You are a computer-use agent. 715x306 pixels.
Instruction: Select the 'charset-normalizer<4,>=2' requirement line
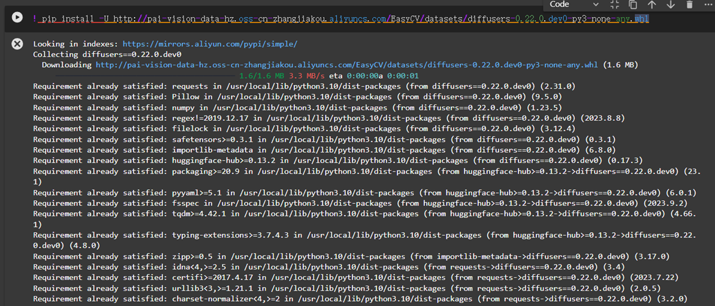click(360, 299)
